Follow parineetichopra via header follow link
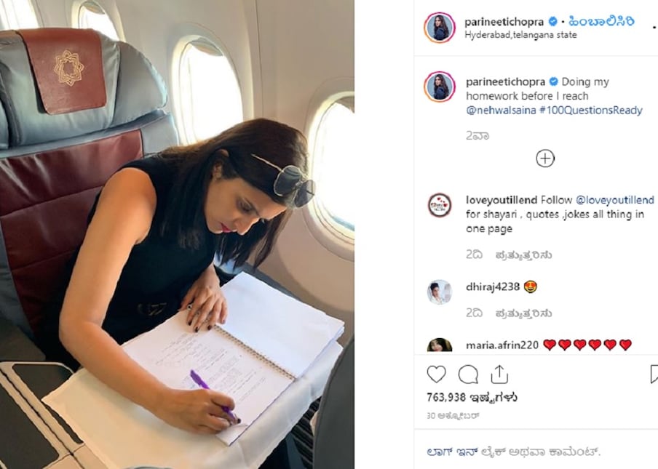The height and width of the screenshot is (469, 658). click(601, 21)
